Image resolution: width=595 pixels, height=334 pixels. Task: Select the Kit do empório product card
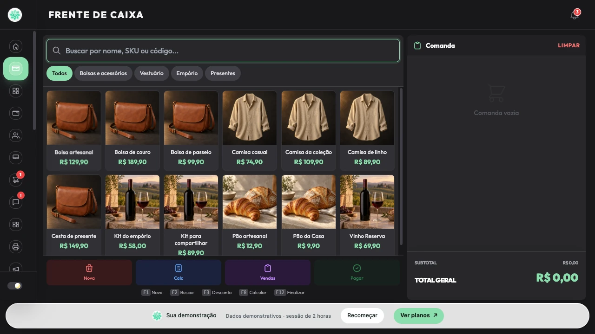click(x=132, y=214)
